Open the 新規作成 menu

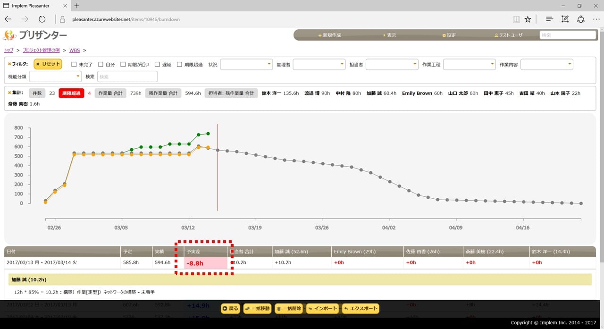point(329,35)
